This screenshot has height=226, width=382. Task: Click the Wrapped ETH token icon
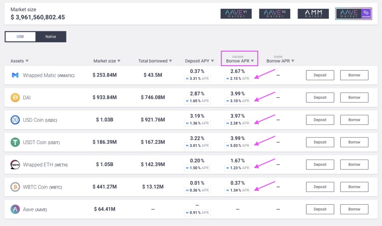(15, 165)
